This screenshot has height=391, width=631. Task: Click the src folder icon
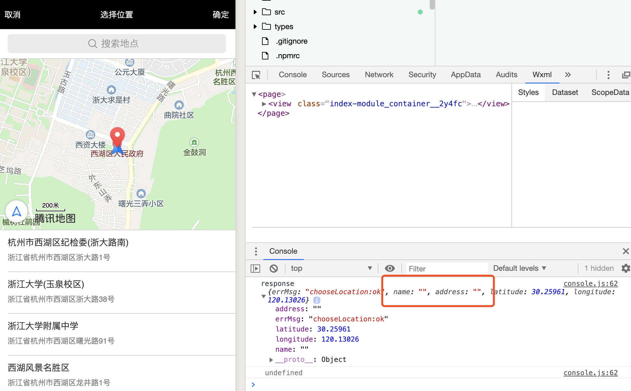(266, 12)
